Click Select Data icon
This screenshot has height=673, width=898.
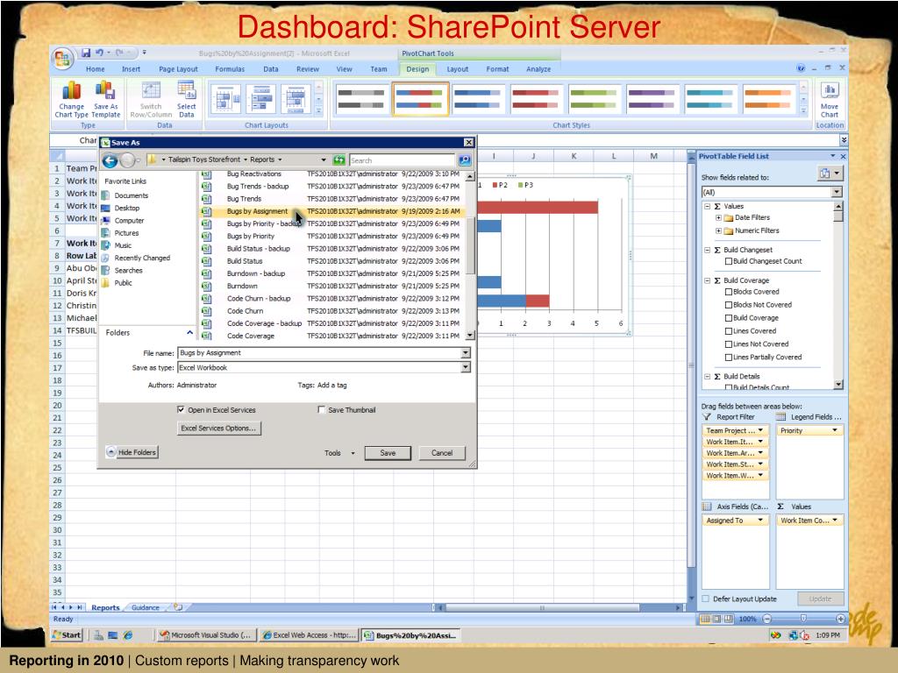(187, 90)
